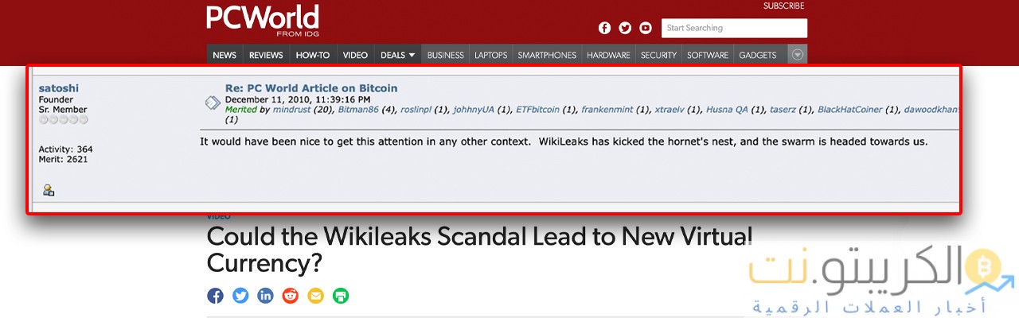Go to the PCWorld home logo
Viewport: 1019px width, 318px height.
click(x=263, y=19)
